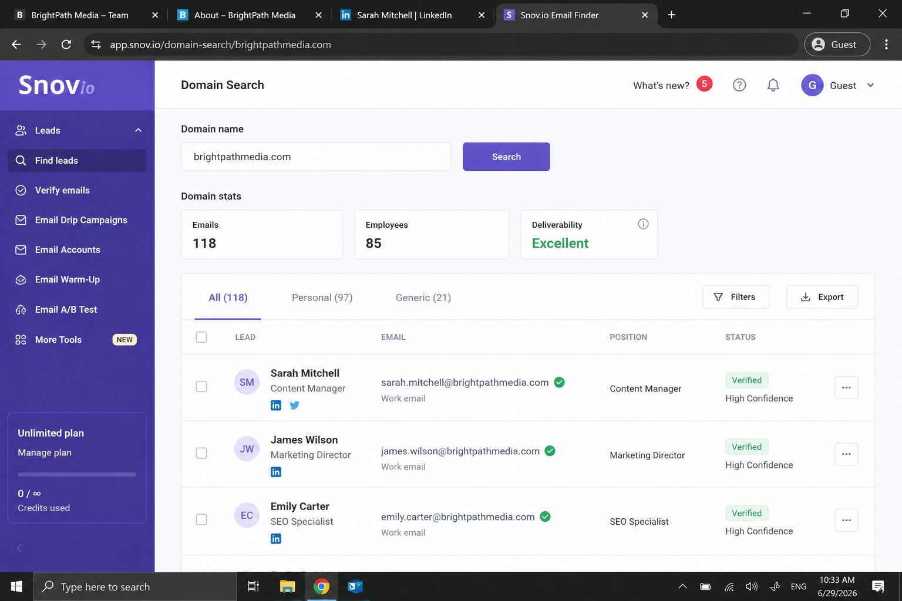Open James Wilson's LinkedIn icon
The width and height of the screenshot is (902, 601).
(x=275, y=472)
